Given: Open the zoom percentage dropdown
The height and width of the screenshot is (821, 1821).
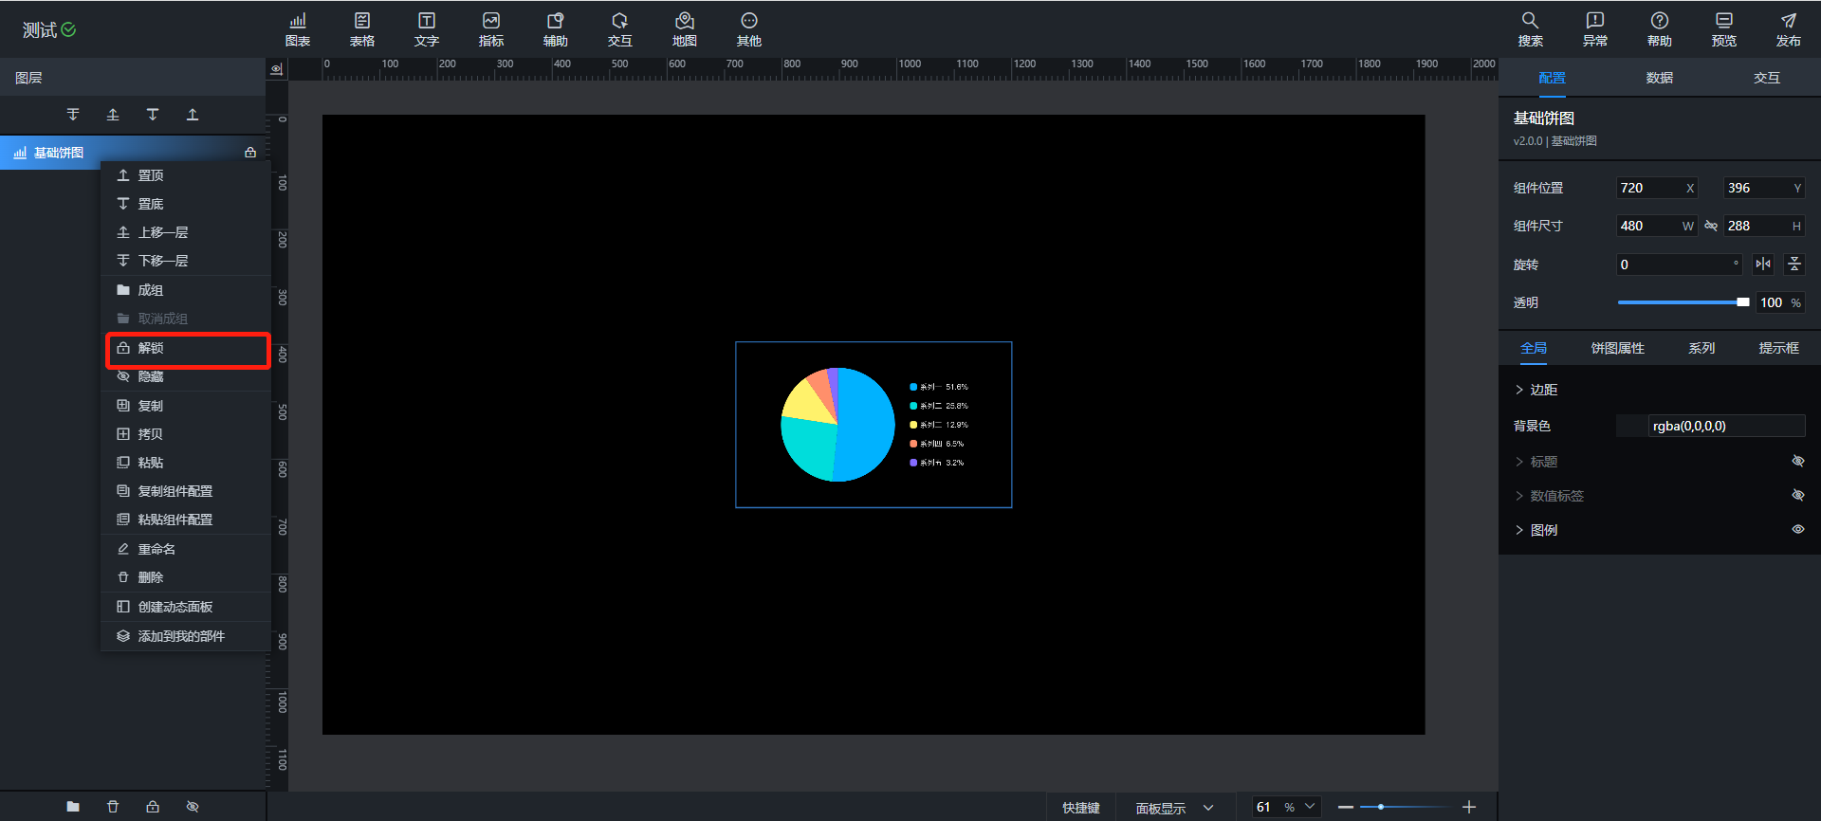Looking at the screenshot, I should coord(1310,807).
